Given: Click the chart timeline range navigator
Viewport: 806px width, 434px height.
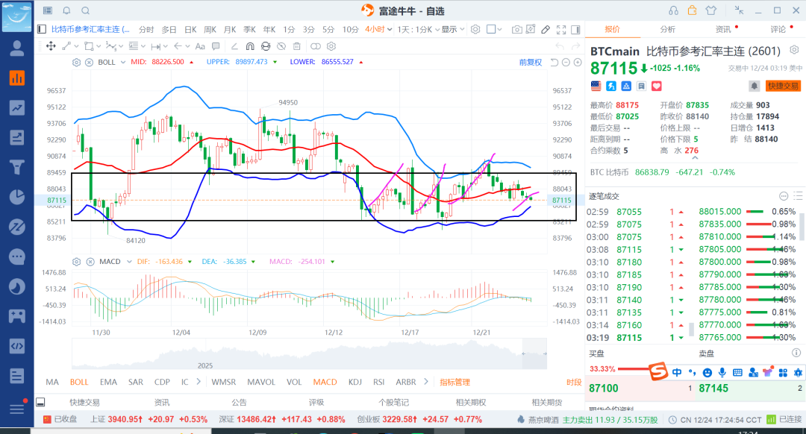Looking at the screenshot, I should [x=309, y=353].
